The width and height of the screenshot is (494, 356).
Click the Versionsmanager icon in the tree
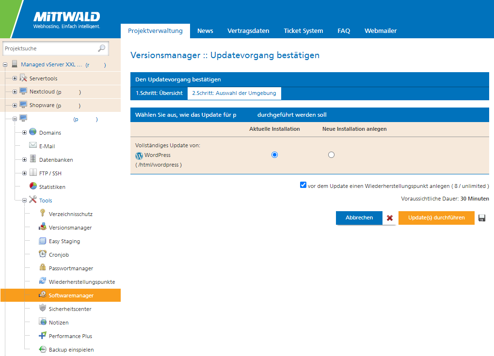43,227
